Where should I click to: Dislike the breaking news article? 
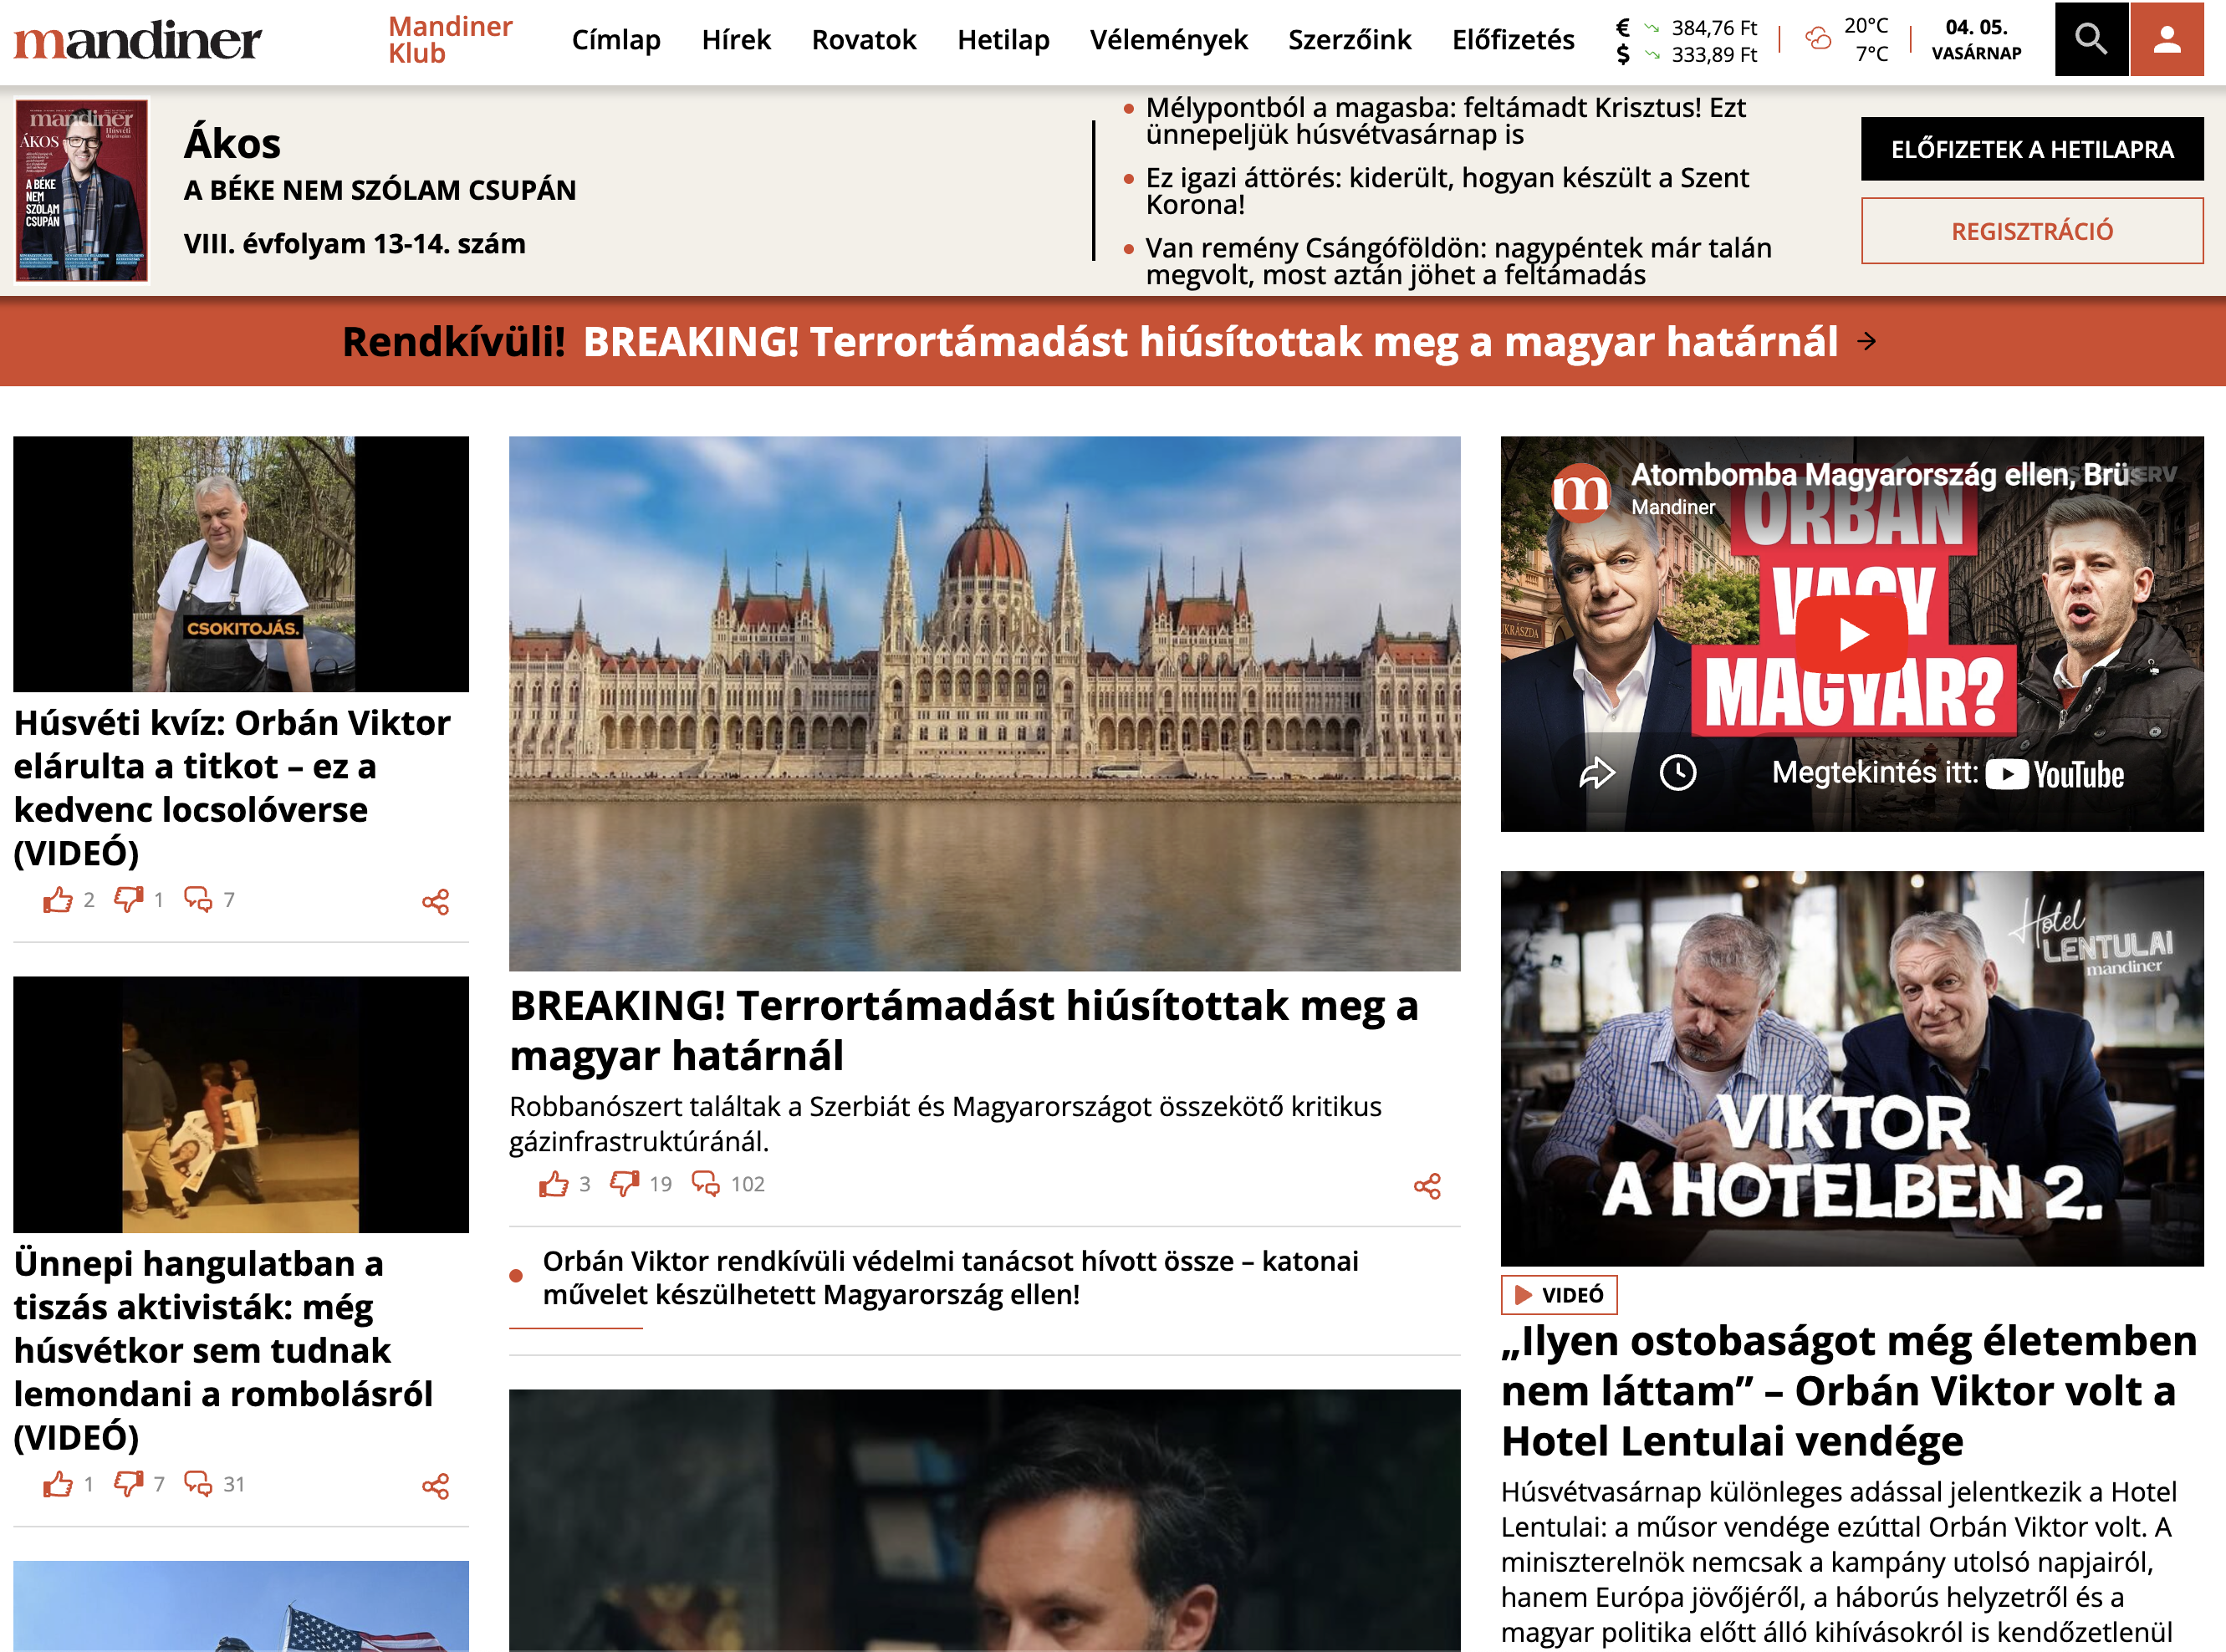click(625, 1184)
